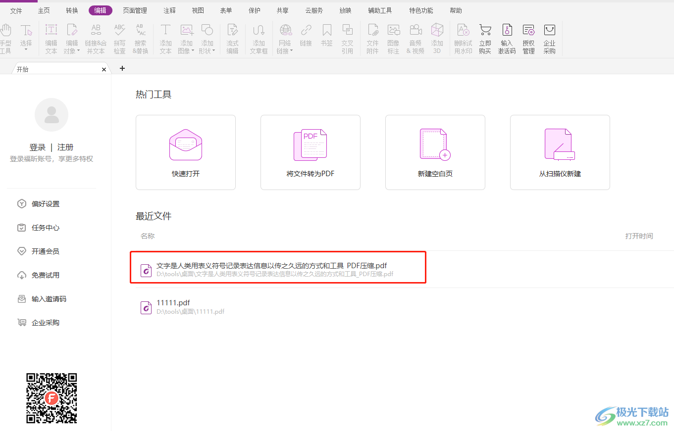Add a new tab with plus button
The width and height of the screenshot is (674, 431).
coord(122,68)
